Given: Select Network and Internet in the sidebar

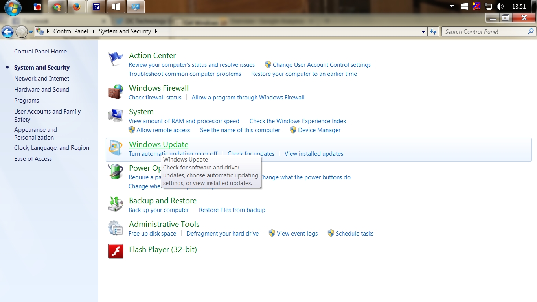Looking at the screenshot, I should coord(42,78).
